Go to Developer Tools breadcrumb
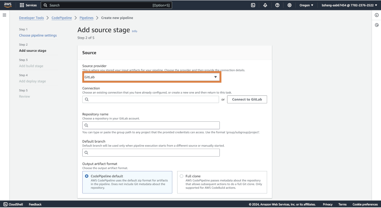Image resolution: width=381 pixels, height=208 pixels. tap(31, 18)
